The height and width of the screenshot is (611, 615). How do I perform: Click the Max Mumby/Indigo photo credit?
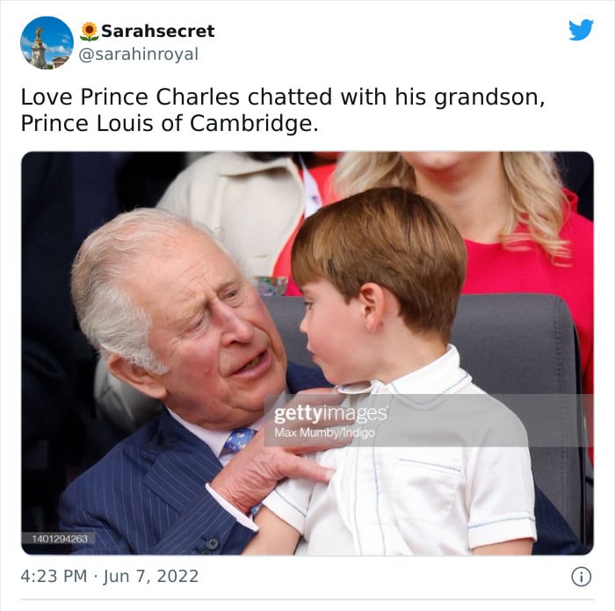click(x=324, y=433)
